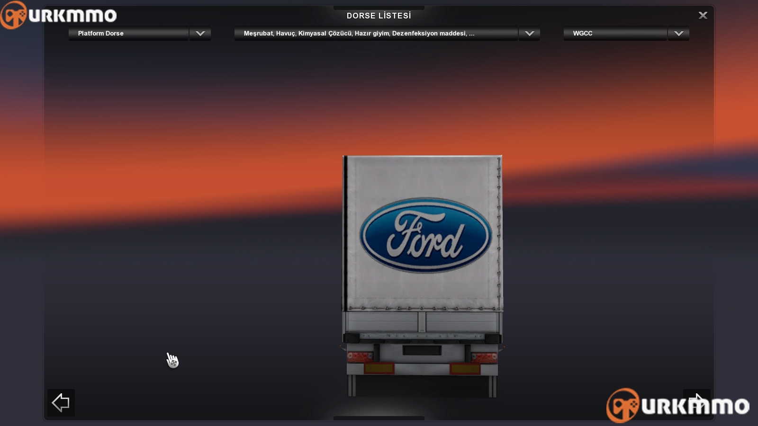Advance to next trailer with right arrow
This screenshot has width=758, height=426.
tap(697, 403)
